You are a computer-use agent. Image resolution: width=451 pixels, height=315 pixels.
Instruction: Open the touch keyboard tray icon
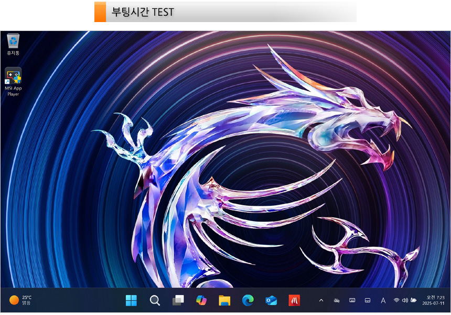[352, 300]
